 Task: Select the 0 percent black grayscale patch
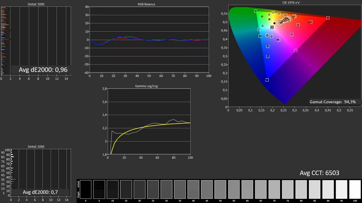pos(86,189)
